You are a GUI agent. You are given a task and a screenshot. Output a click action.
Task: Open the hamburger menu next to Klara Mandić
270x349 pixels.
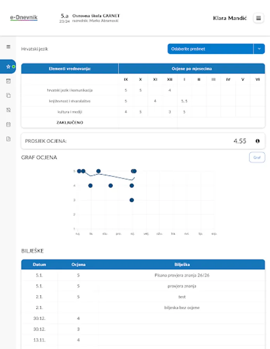pos(258,18)
